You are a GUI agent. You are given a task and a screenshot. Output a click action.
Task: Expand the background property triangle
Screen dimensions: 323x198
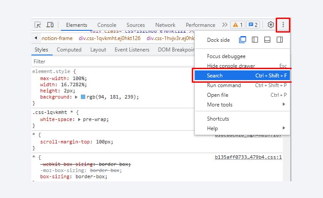[x=76, y=97]
